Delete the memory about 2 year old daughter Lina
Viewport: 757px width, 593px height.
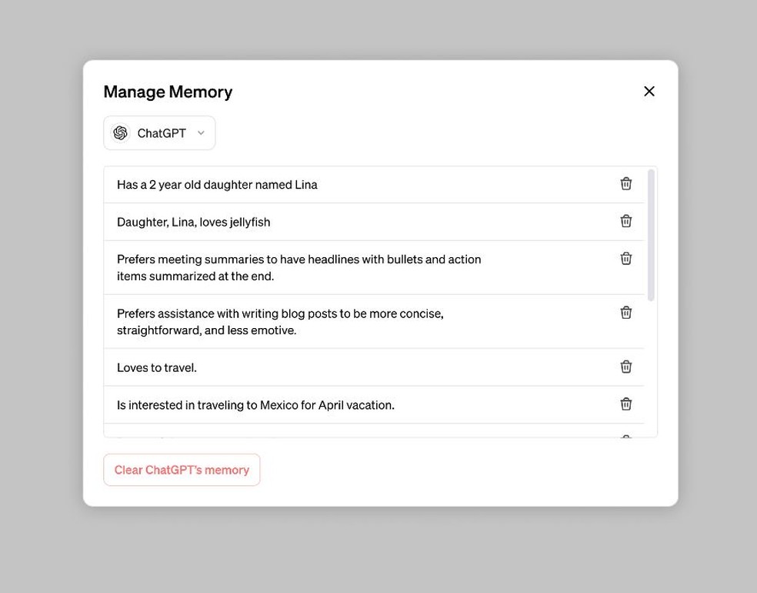click(x=625, y=183)
